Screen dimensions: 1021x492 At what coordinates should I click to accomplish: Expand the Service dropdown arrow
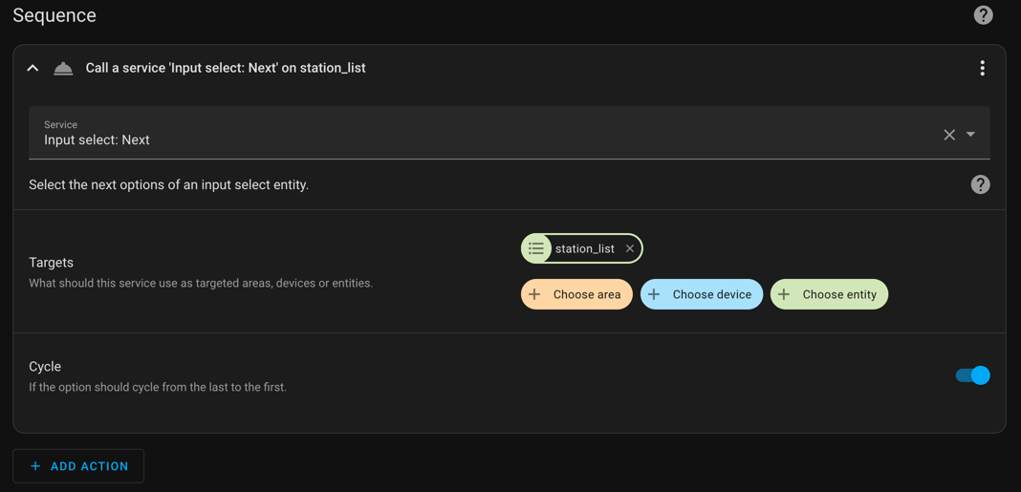tap(970, 135)
